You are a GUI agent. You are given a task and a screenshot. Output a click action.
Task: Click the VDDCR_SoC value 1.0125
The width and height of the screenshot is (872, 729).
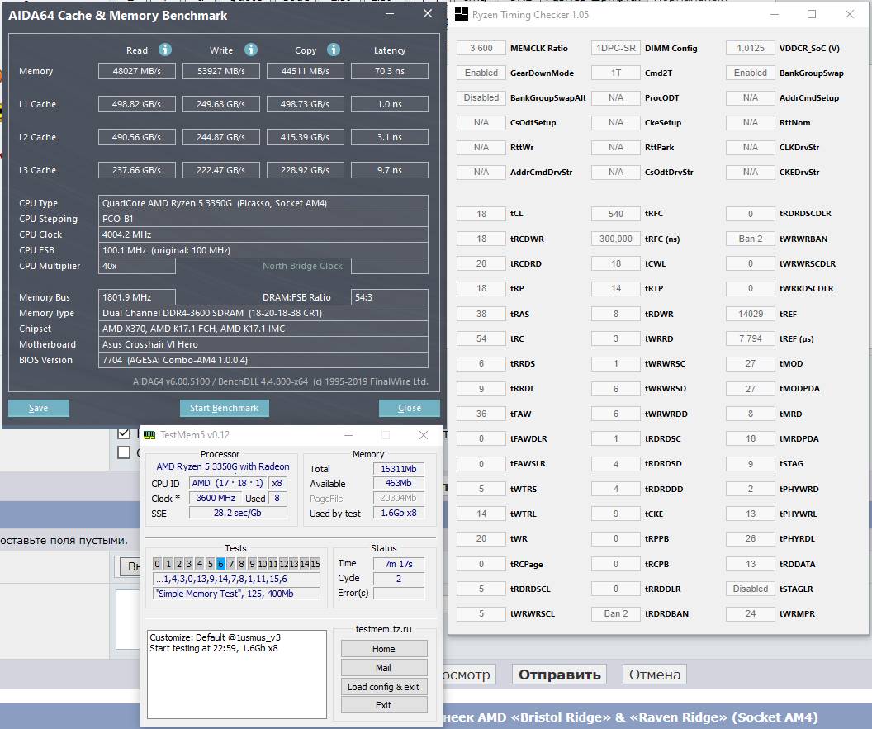pos(751,48)
